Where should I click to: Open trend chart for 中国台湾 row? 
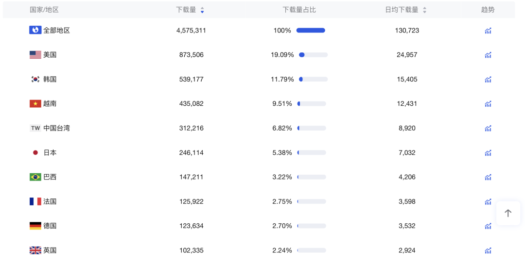coord(488,129)
